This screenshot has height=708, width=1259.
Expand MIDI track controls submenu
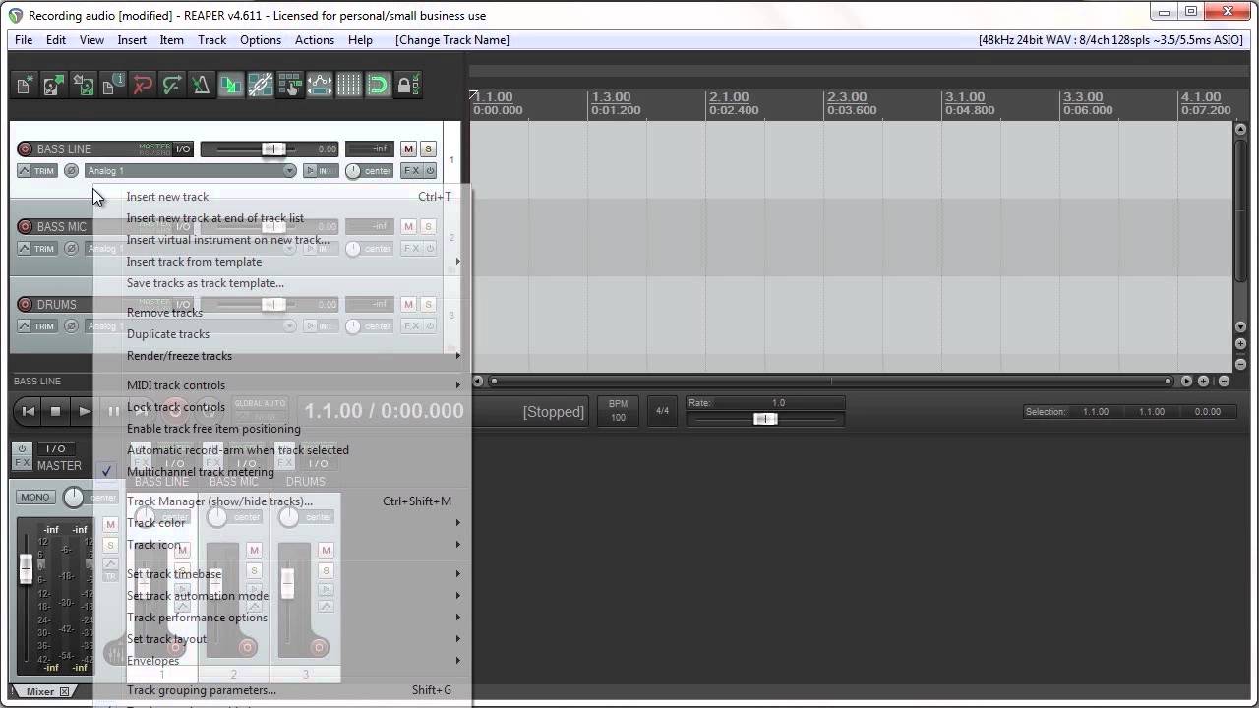[282, 385]
